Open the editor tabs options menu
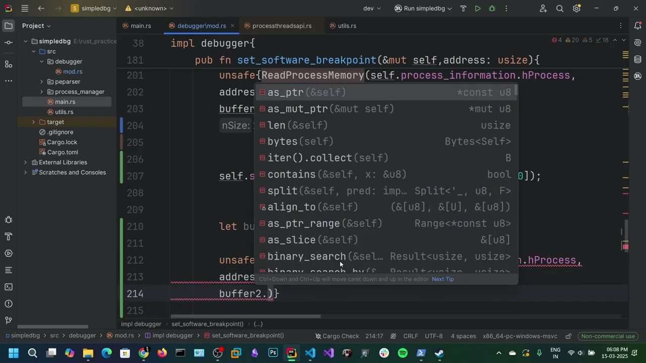 point(621,26)
